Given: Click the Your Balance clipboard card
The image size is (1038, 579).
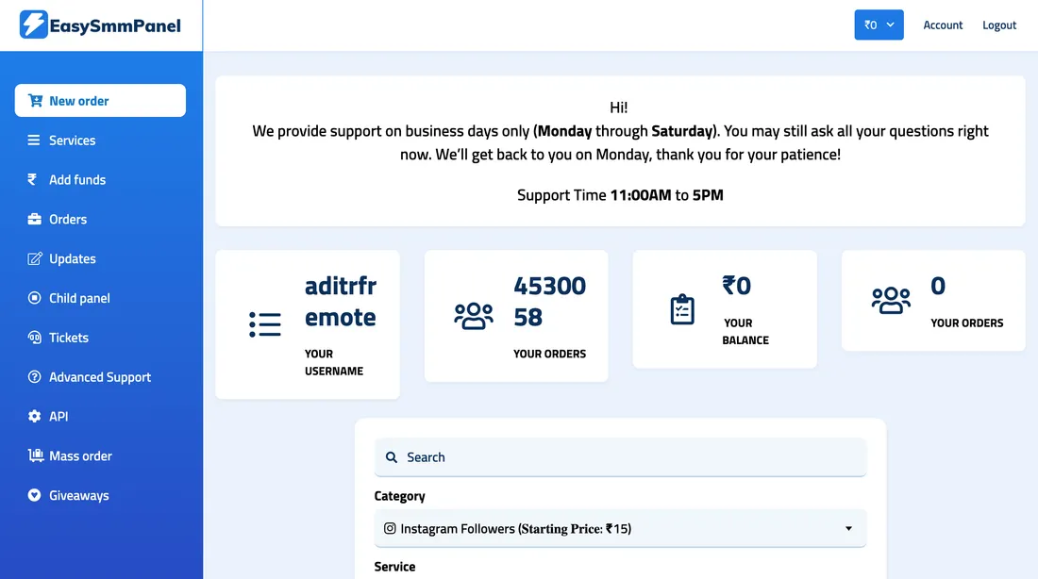Looking at the screenshot, I should [x=725, y=309].
